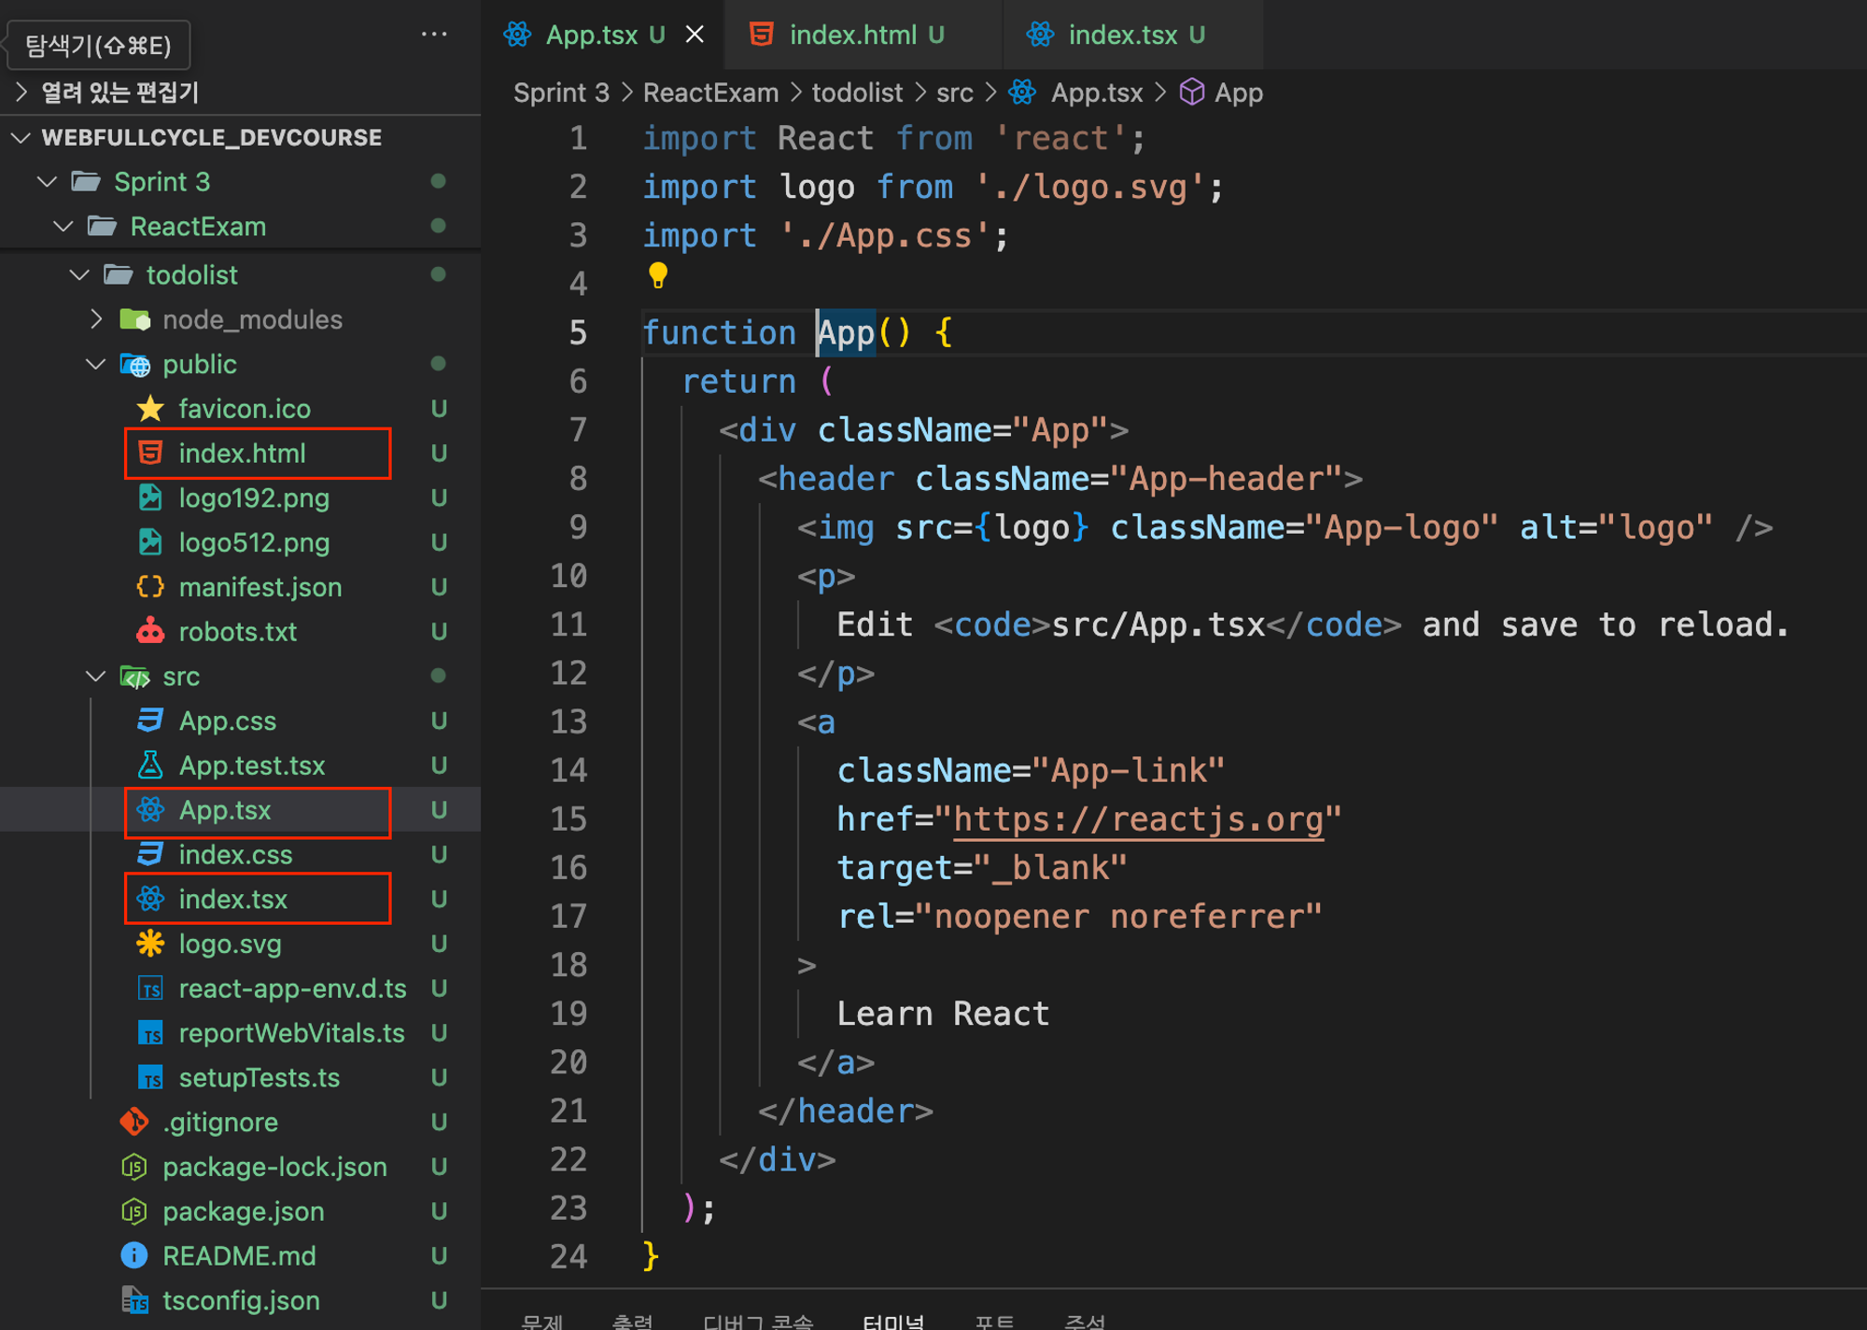Click the robots.txt robot icon

coord(150,632)
